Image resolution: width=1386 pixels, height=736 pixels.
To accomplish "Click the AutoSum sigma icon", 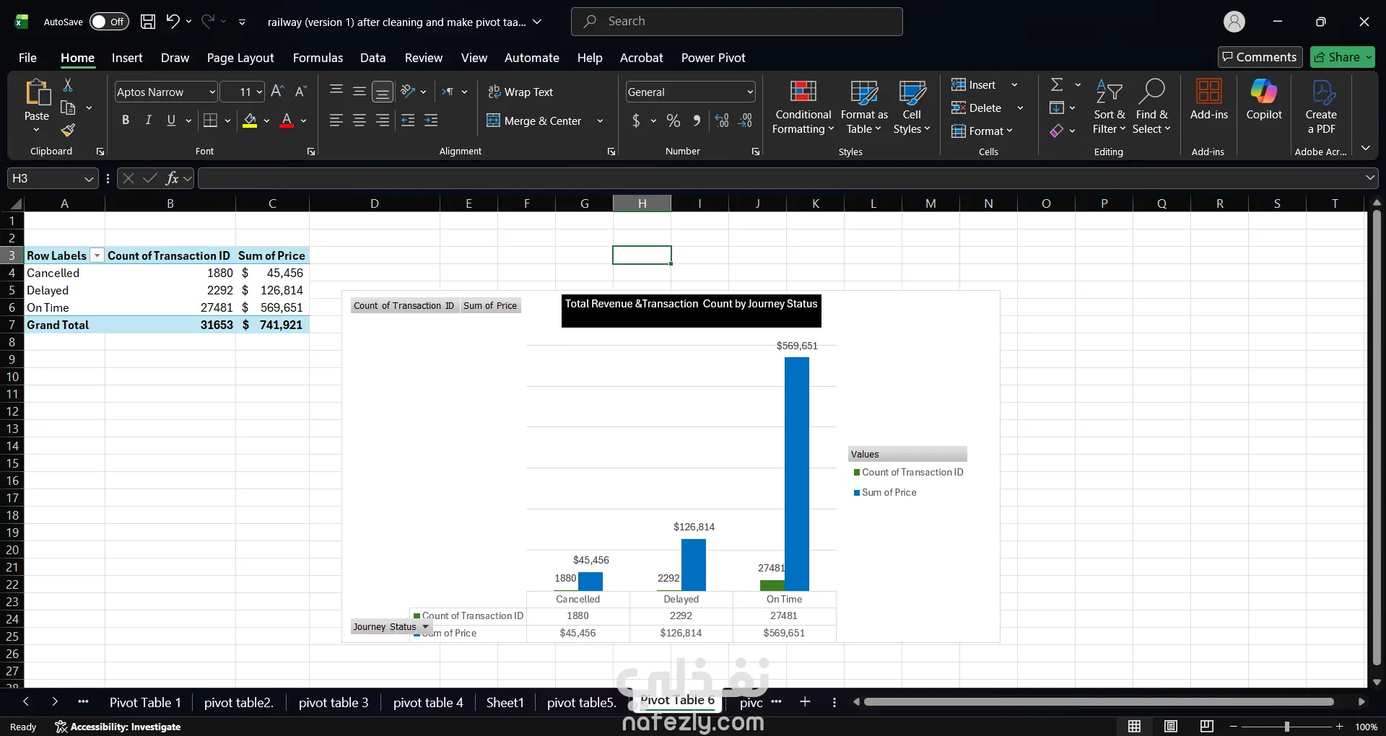I will (x=1057, y=84).
